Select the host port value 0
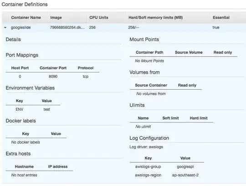 [x=20, y=77]
